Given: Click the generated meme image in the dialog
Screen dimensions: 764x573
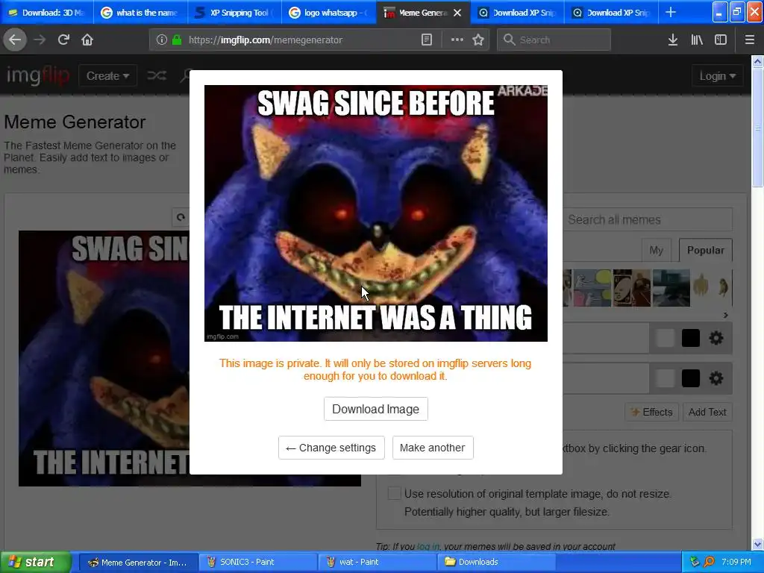Looking at the screenshot, I should (x=376, y=213).
